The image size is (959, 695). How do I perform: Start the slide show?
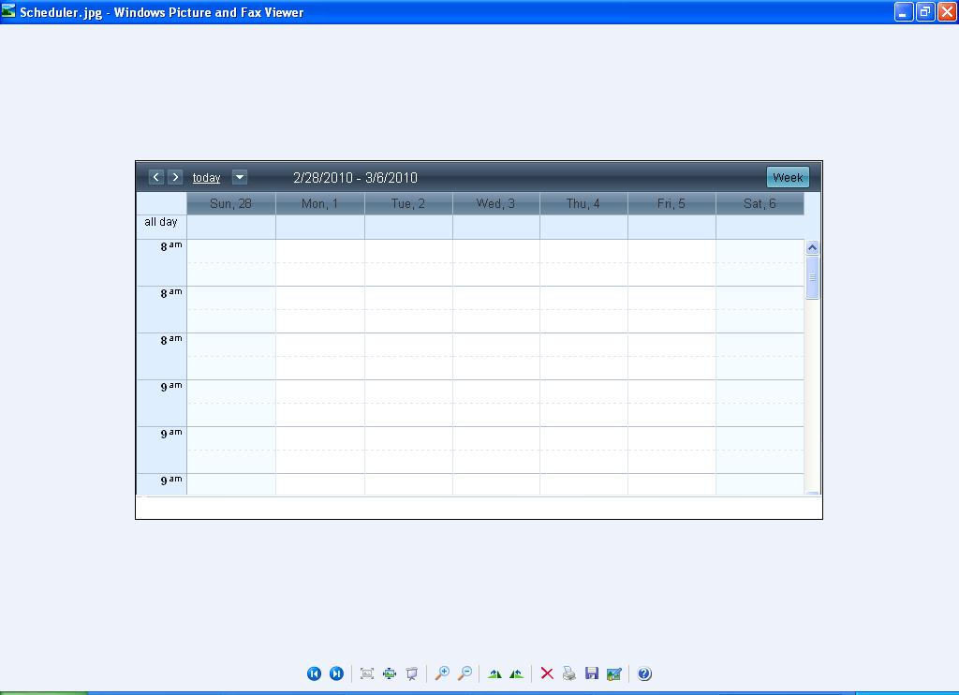tap(412, 673)
